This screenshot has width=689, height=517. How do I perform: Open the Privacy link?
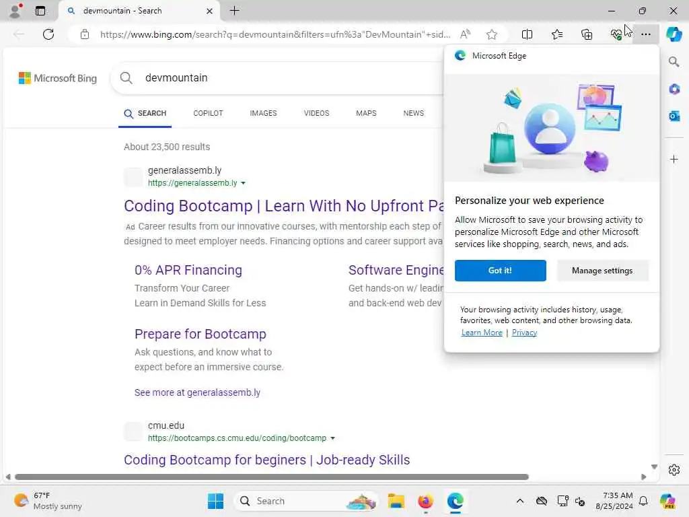pos(524,333)
